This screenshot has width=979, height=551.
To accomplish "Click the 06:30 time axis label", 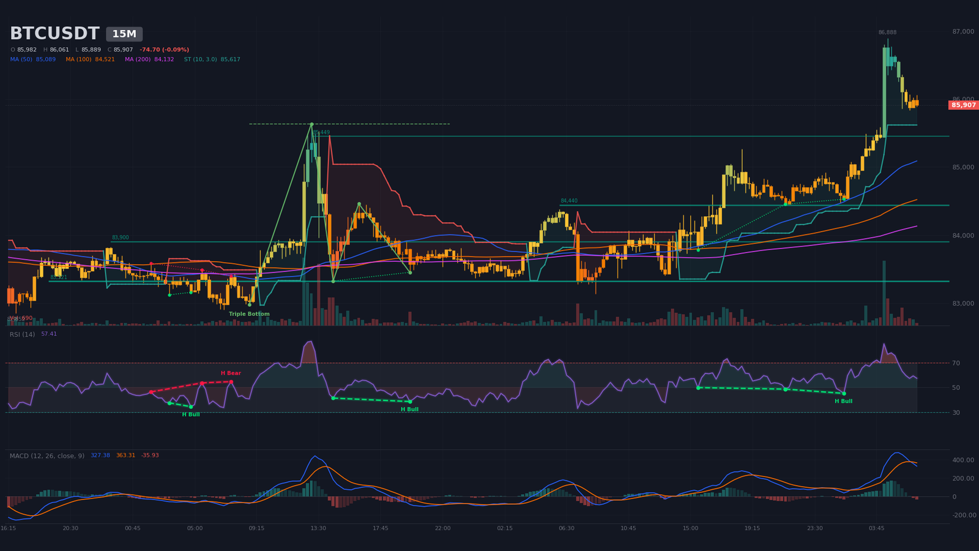I will (567, 528).
